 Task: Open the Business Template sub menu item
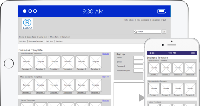pos(36,41)
